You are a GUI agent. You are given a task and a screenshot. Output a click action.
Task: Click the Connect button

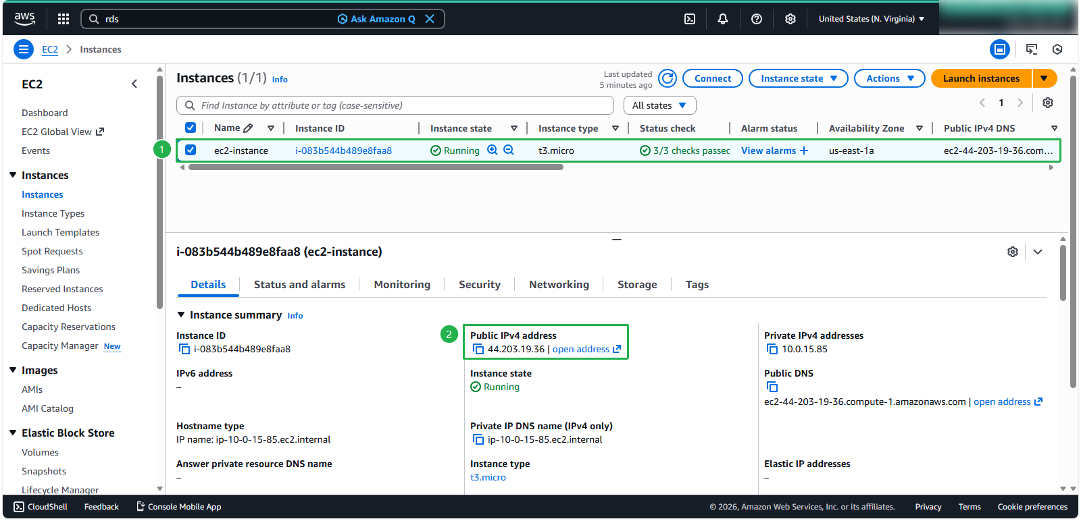tap(713, 78)
